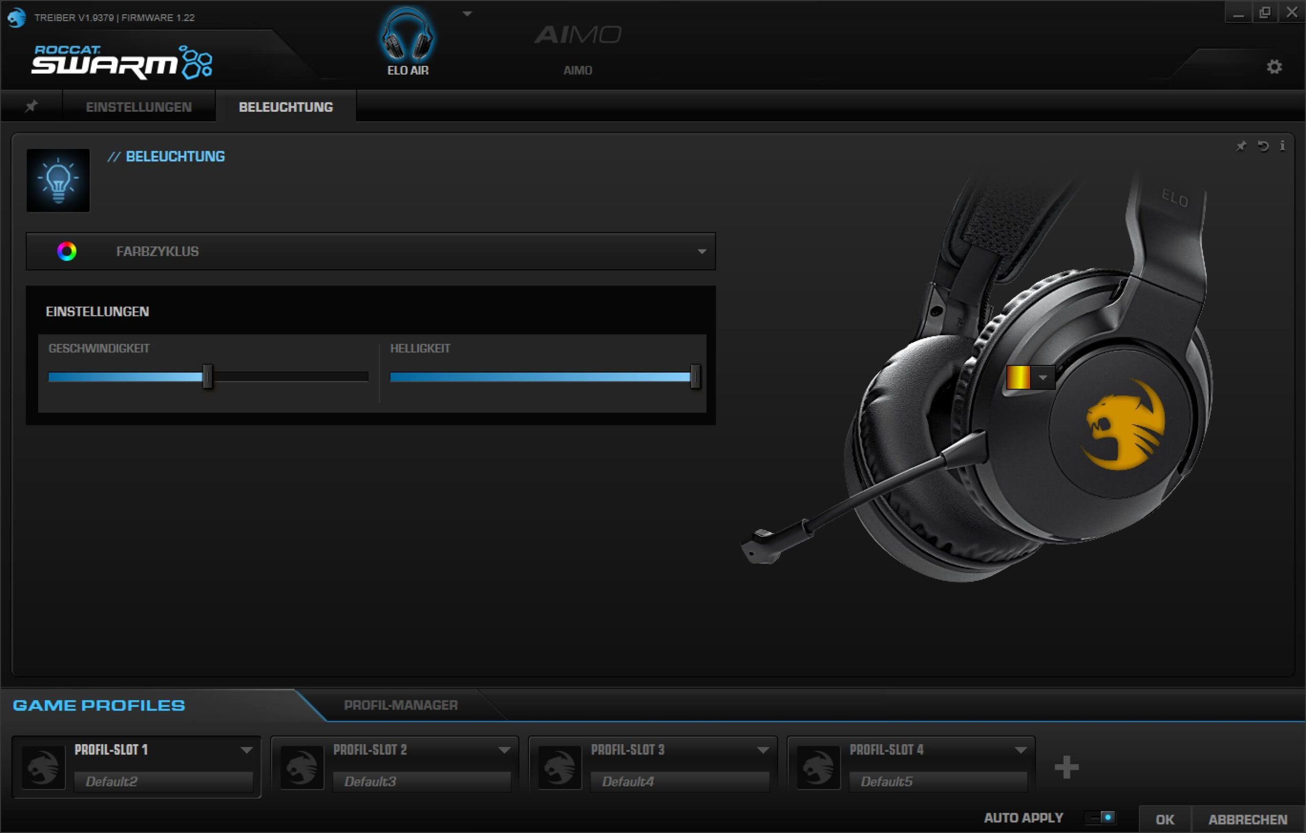Viewport: 1306px width, 833px height.
Task: Click the pin tab icon left of EINSTELLUNGEN
Action: (x=32, y=106)
